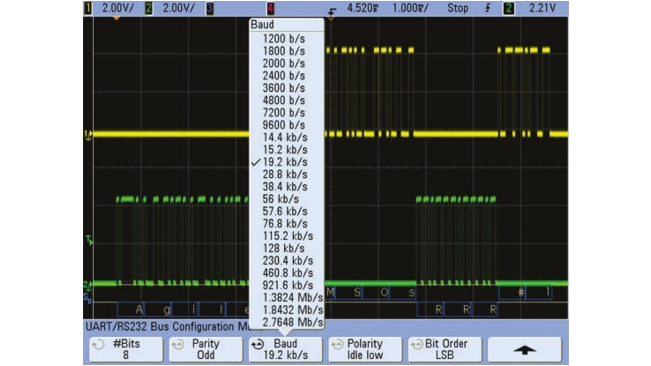
Task: Toggle the Polarity Idle low setting
Action: [365, 349]
